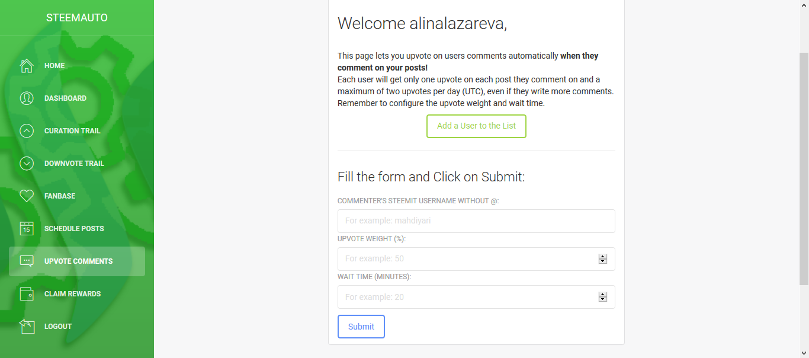Click the Schedule Posts calendar icon

pos(27,229)
